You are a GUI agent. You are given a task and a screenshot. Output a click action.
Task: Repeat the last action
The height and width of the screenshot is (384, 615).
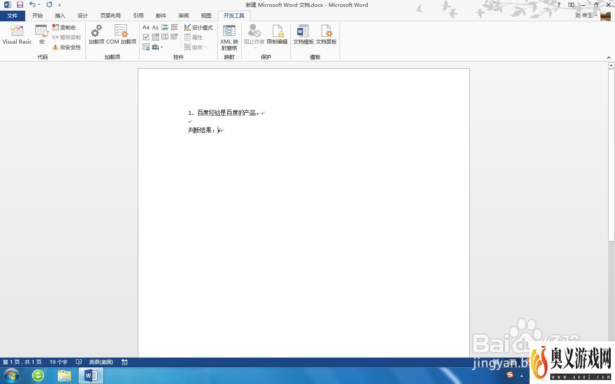coord(50,5)
